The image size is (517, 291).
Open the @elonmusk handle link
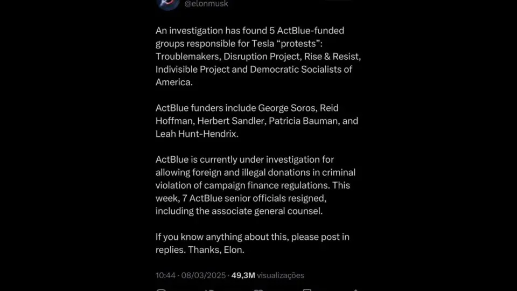coord(206,4)
